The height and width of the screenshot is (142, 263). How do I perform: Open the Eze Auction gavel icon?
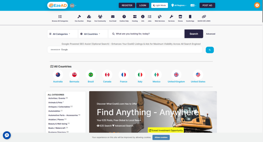(x=79, y=17)
